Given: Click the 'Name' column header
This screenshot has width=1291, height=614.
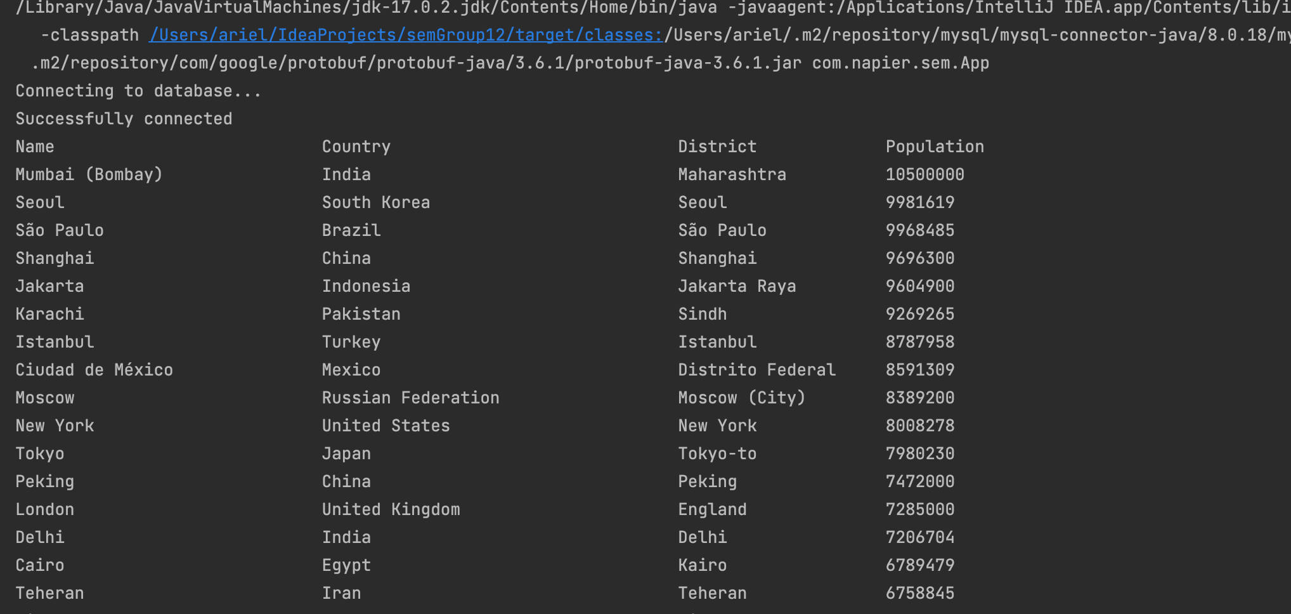Looking at the screenshot, I should point(35,147).
